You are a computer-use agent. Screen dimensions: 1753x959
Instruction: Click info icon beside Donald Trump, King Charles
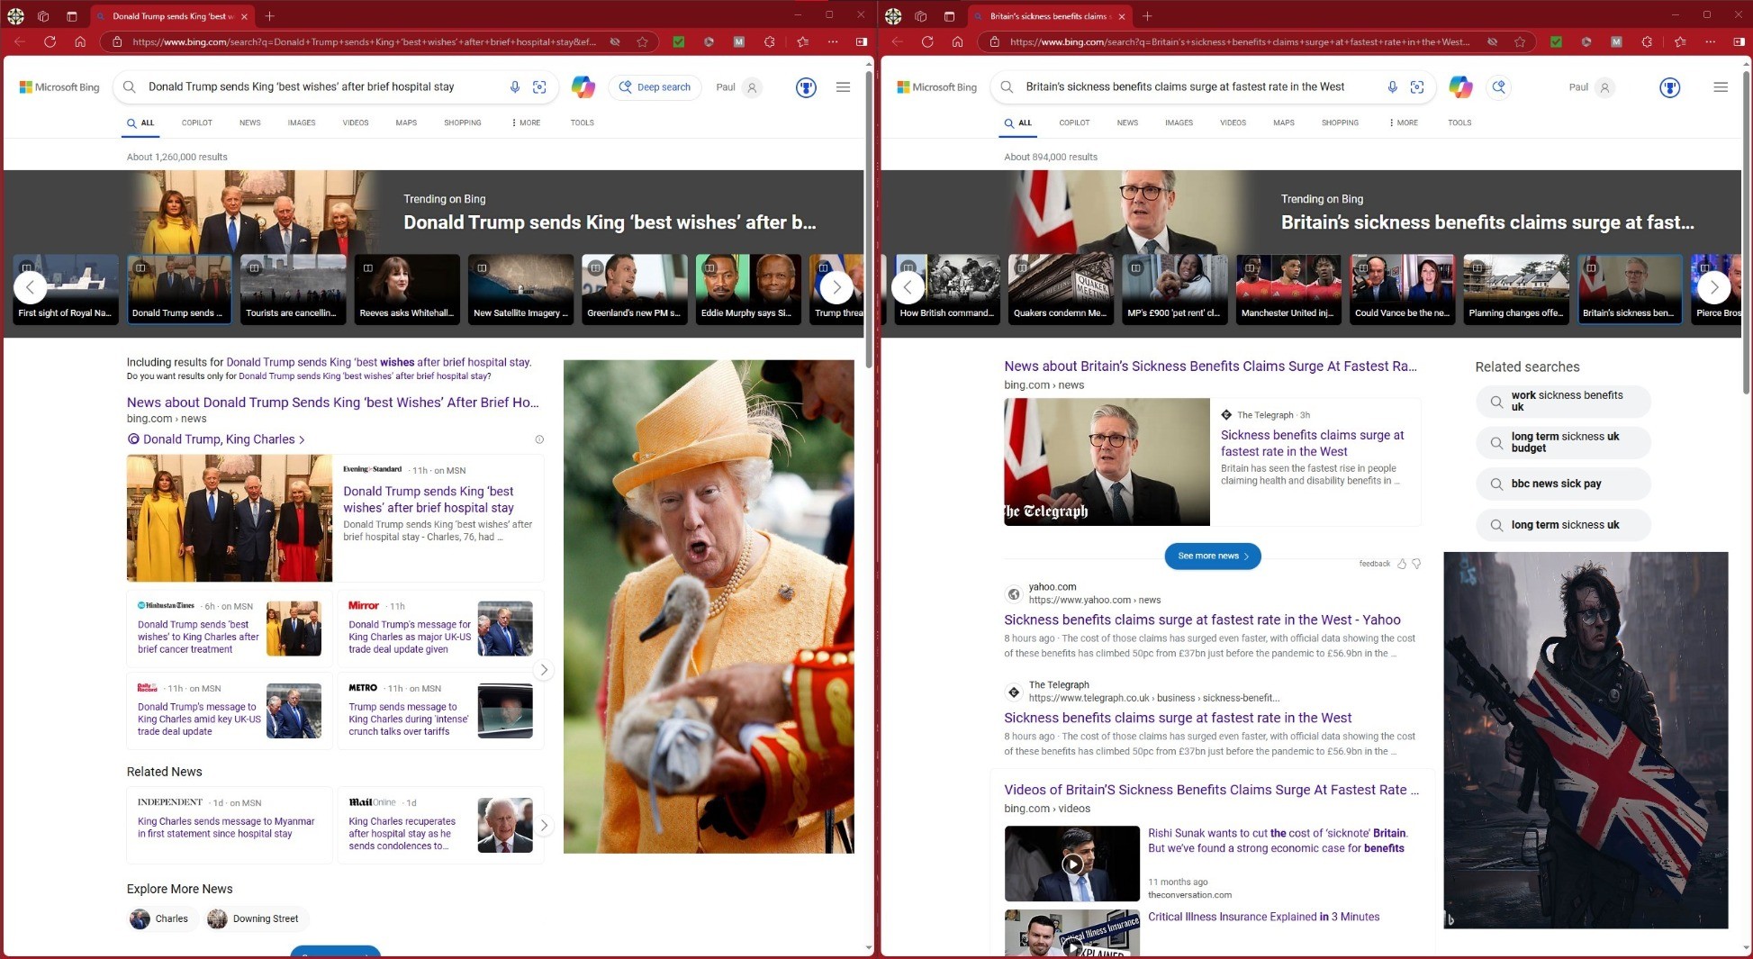pos(539,439)
